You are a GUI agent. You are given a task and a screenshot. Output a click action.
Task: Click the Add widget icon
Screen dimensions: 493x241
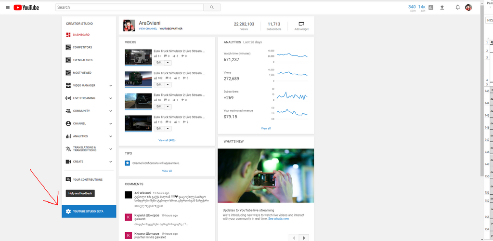click(x=301, y=24)
